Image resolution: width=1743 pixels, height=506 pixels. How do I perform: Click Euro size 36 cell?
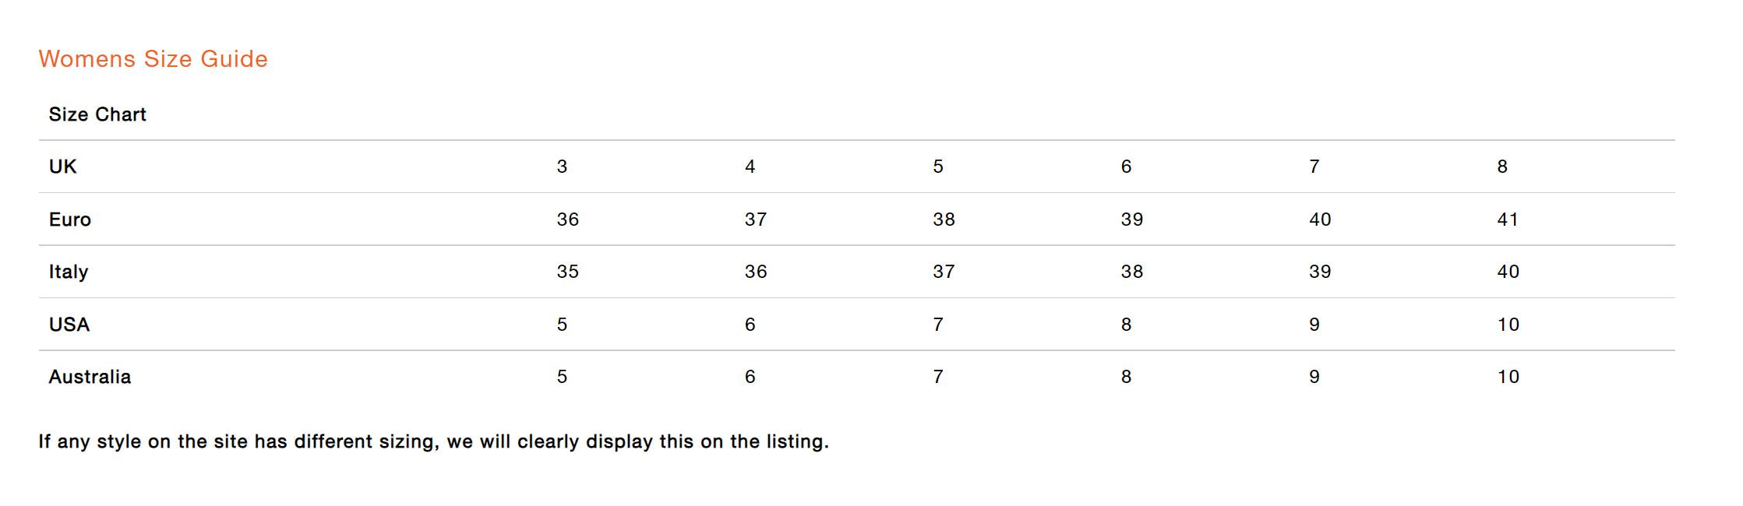(x=568, y=220)
